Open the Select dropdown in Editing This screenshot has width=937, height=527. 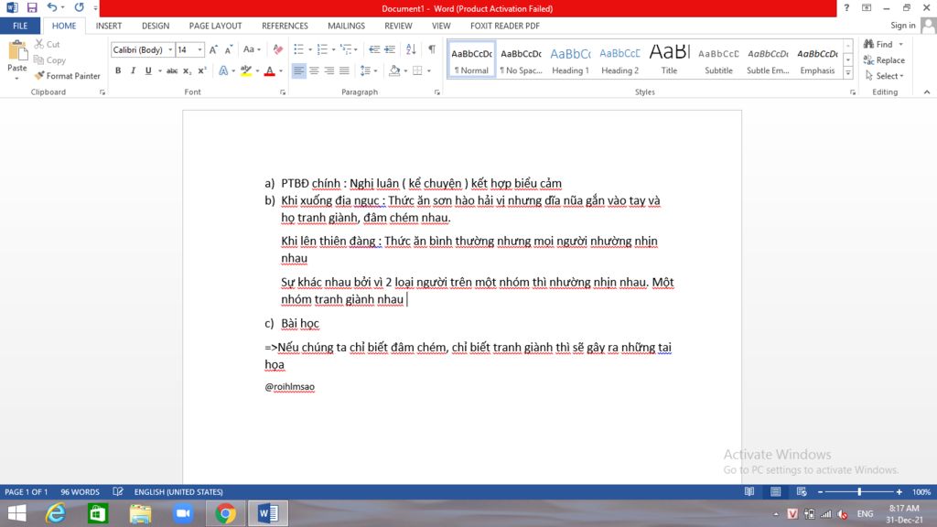pyautogui.click(x=885, y=76)
